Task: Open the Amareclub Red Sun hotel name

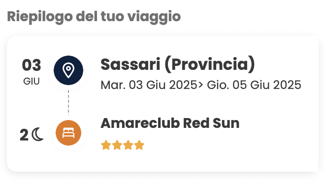Action: 170,123
